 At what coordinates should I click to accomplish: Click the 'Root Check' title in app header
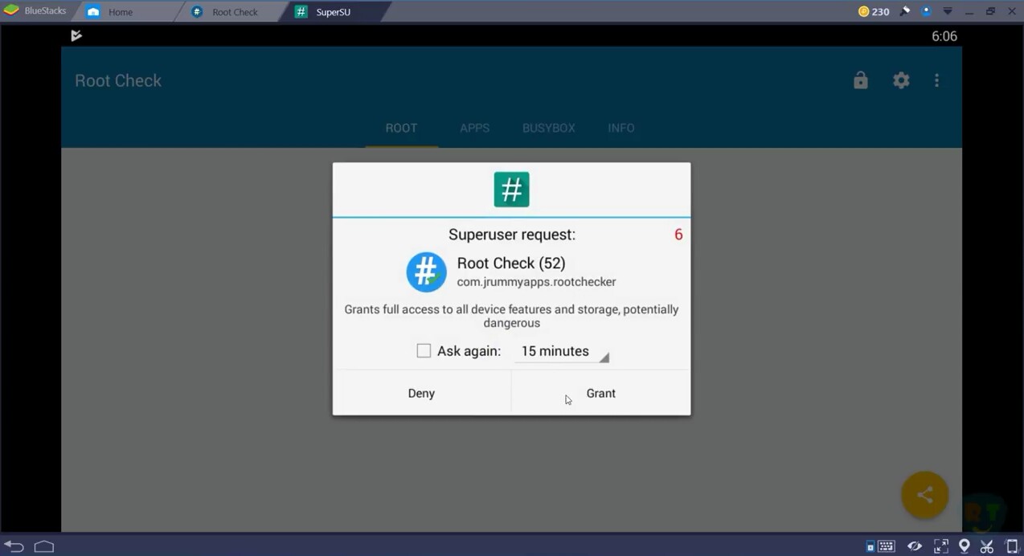(118, 80)
